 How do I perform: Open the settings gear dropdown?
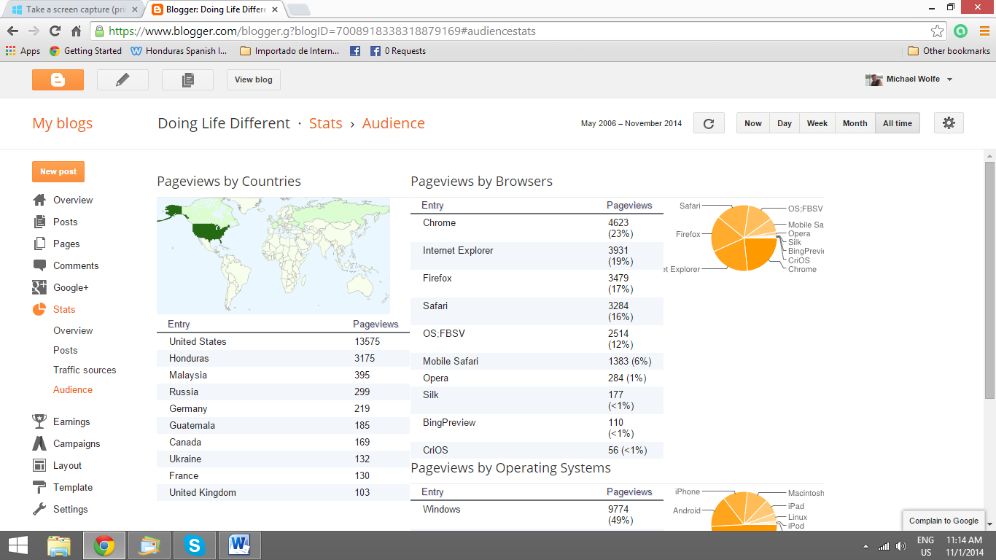click(x=949, y=123)
